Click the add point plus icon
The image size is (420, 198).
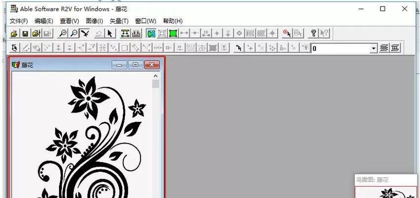(x=250, y=48)
